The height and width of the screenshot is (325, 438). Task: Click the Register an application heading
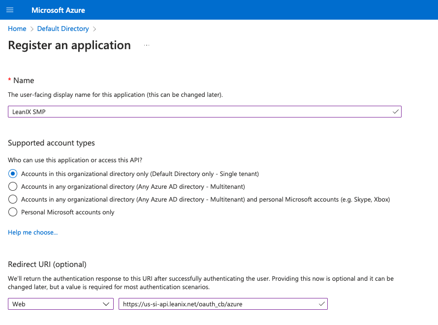click(69, 45)
